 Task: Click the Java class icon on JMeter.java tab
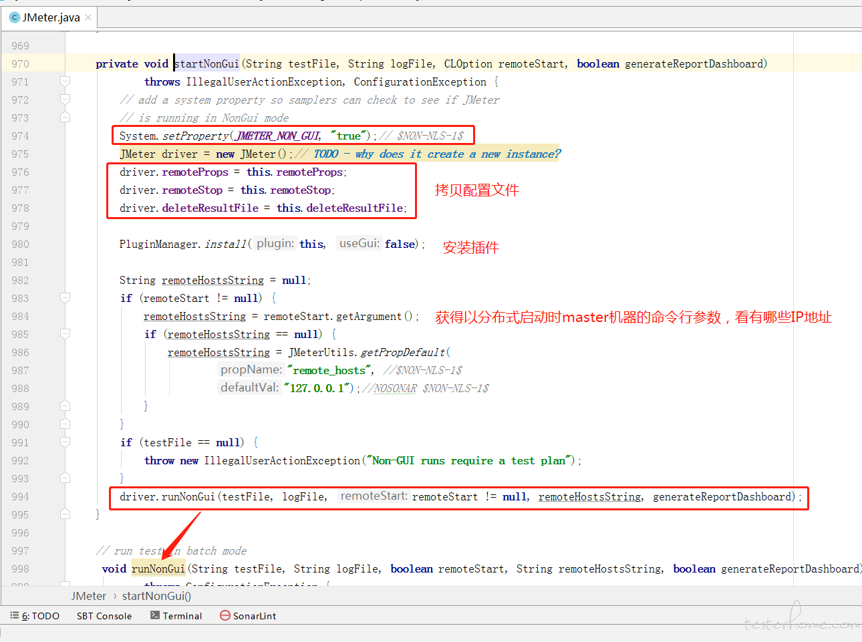pyautogui.click(x=15, y=17)
